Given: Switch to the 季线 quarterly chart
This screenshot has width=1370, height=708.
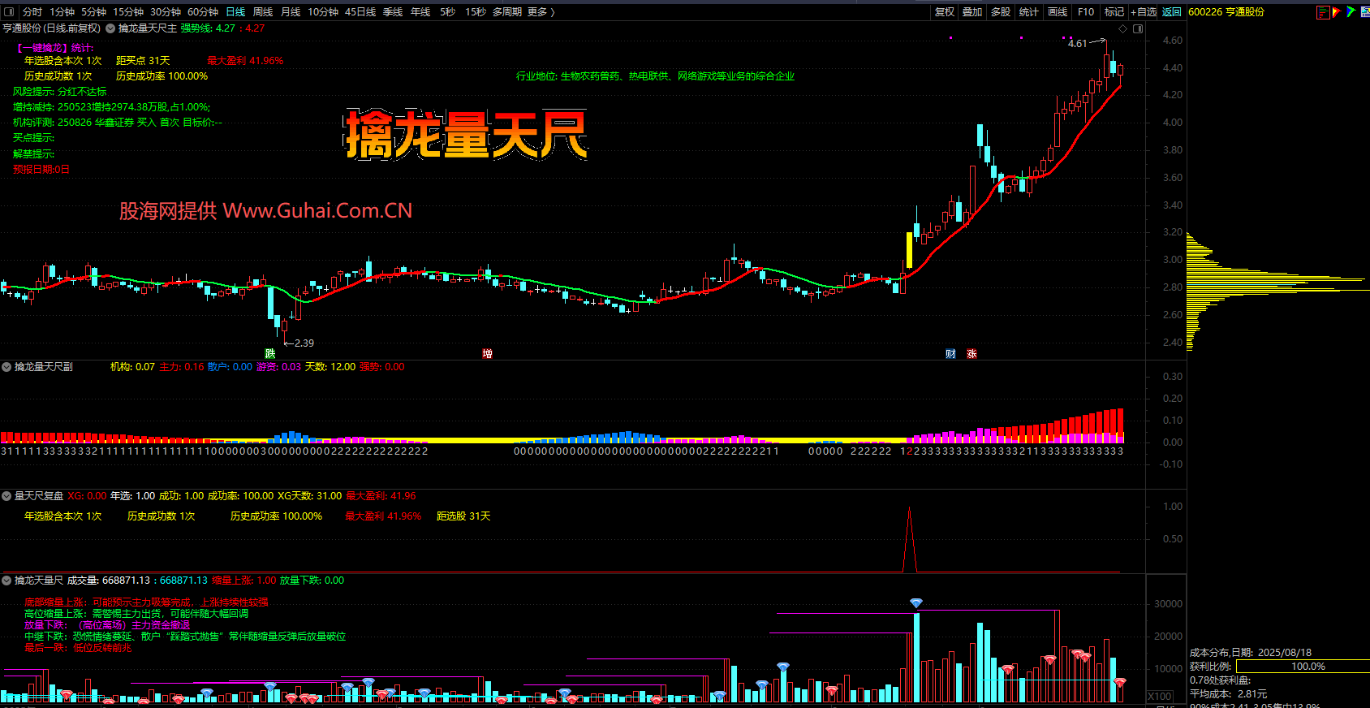Looking at the screenshot, I should coord(393,12).
